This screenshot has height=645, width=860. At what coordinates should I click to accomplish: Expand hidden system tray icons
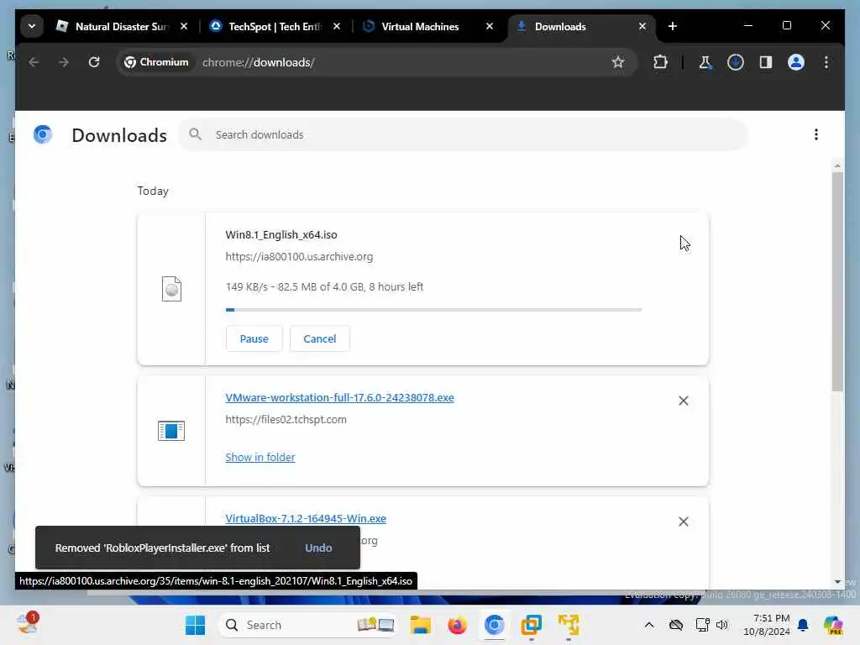click(649, 625)
